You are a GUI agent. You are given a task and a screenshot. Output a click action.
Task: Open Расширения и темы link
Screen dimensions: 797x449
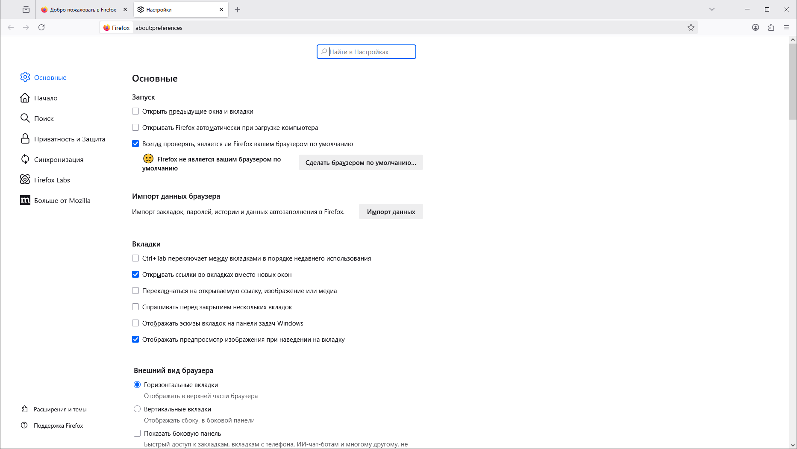pos(60,409)
